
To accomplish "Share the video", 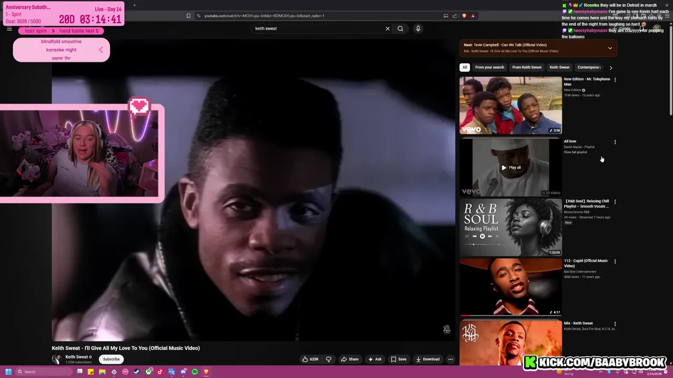I will pyautogui.click(x=350, y=359).
